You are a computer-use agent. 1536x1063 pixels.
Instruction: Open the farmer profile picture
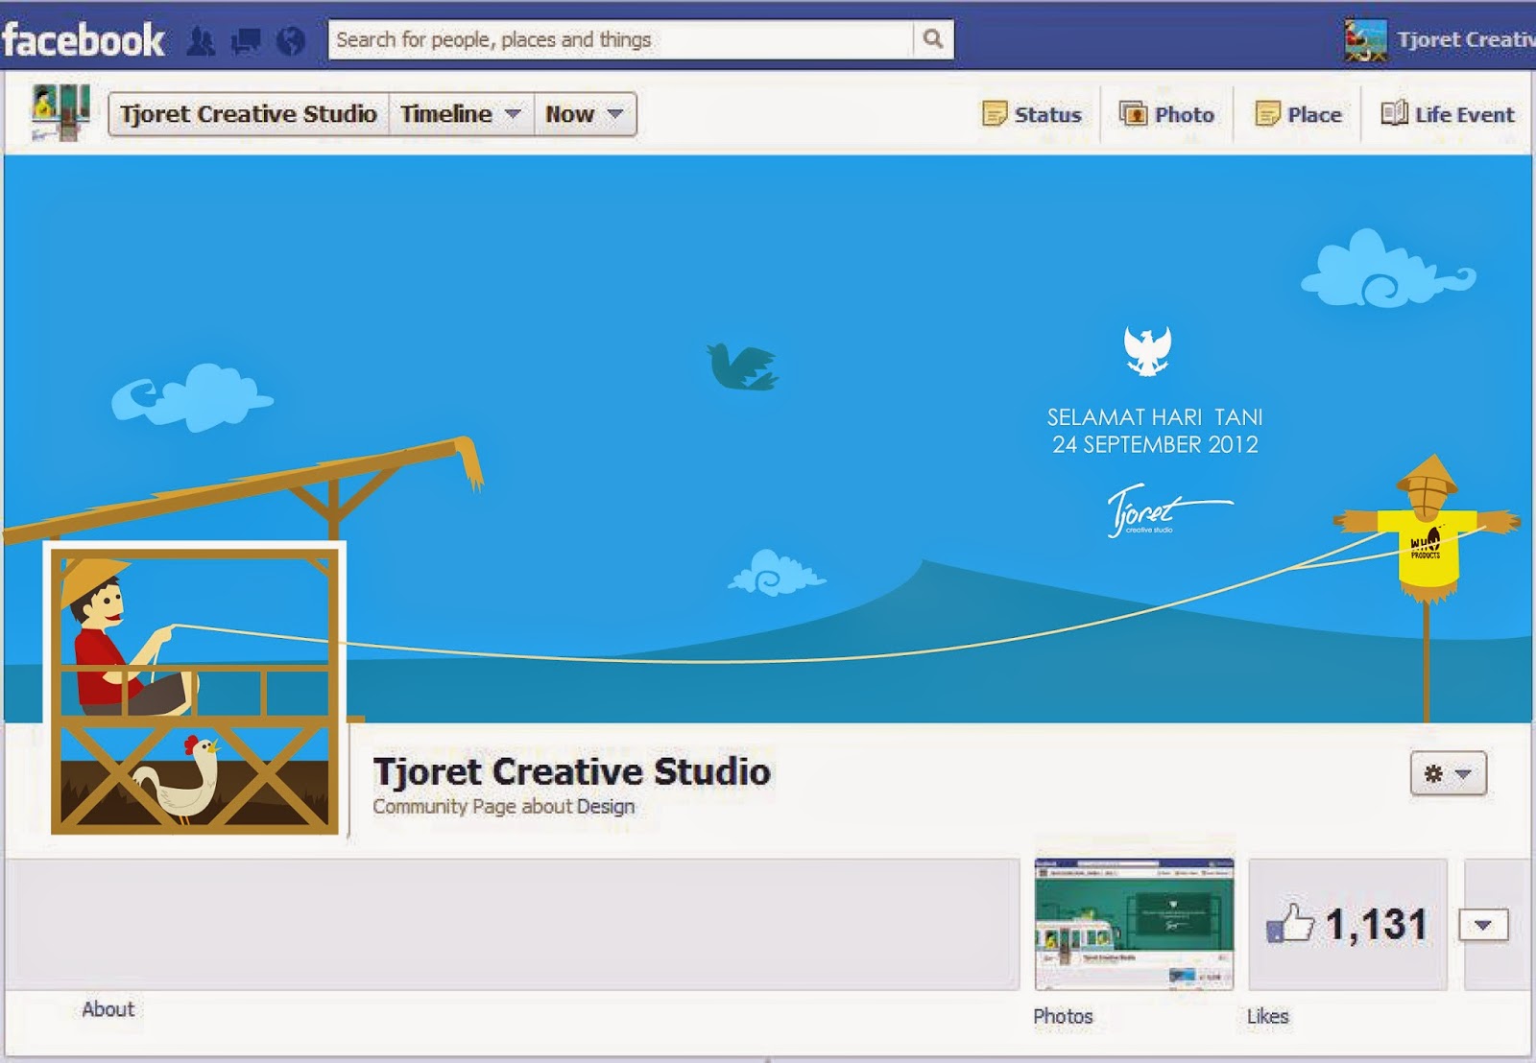click(195, 689)
